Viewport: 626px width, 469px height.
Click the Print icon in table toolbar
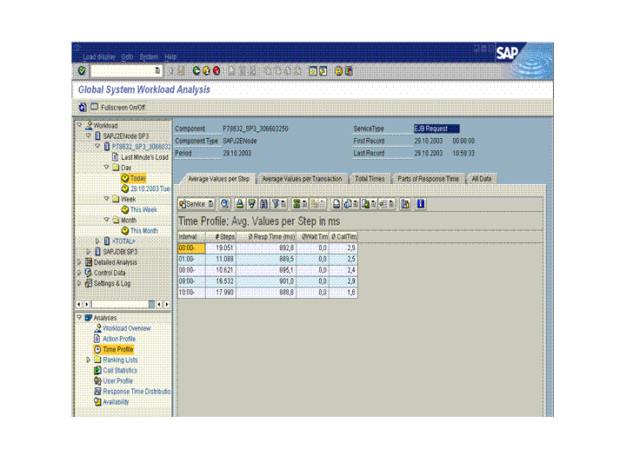[336, 203]
